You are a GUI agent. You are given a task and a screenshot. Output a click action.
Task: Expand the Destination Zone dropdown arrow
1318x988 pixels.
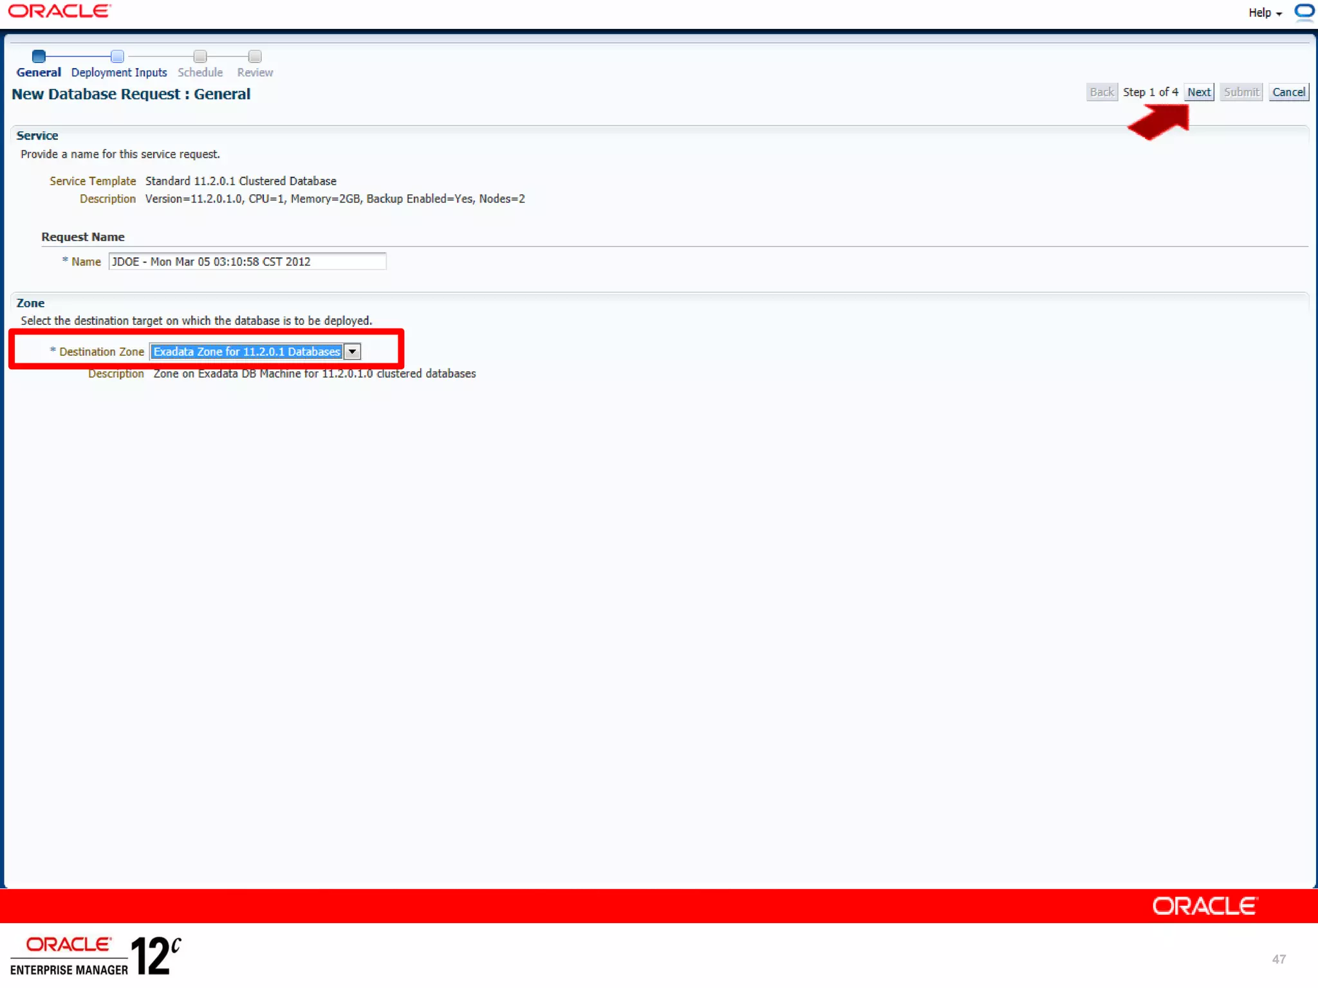[x=352, y=352]
